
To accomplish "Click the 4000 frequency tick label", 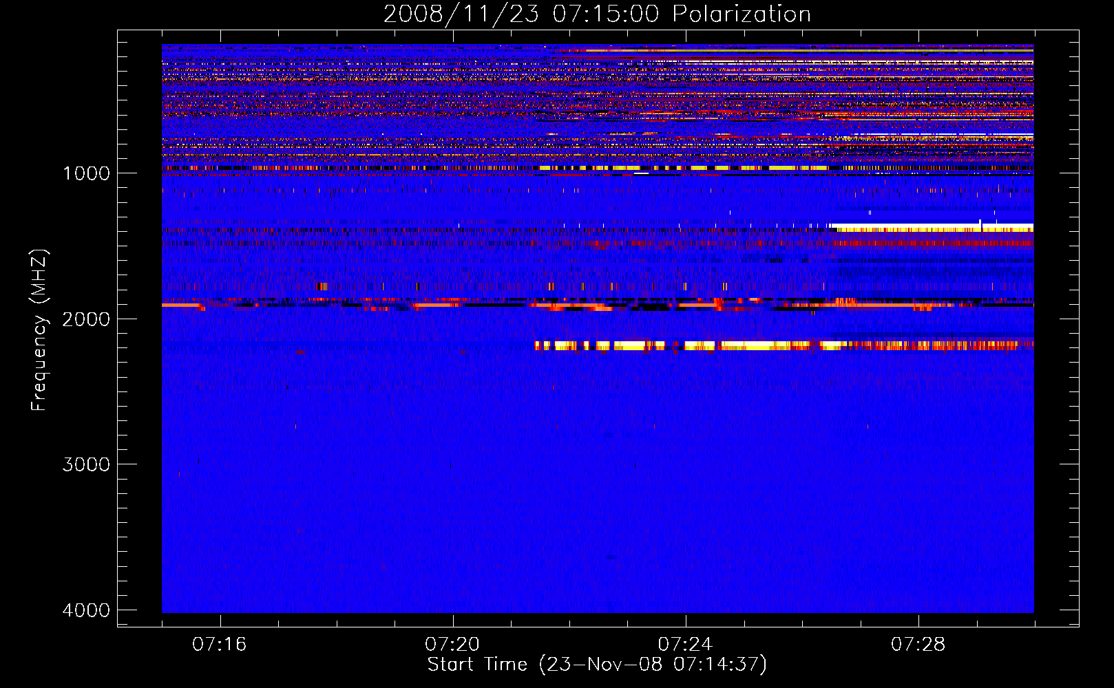I will (87, 610).
